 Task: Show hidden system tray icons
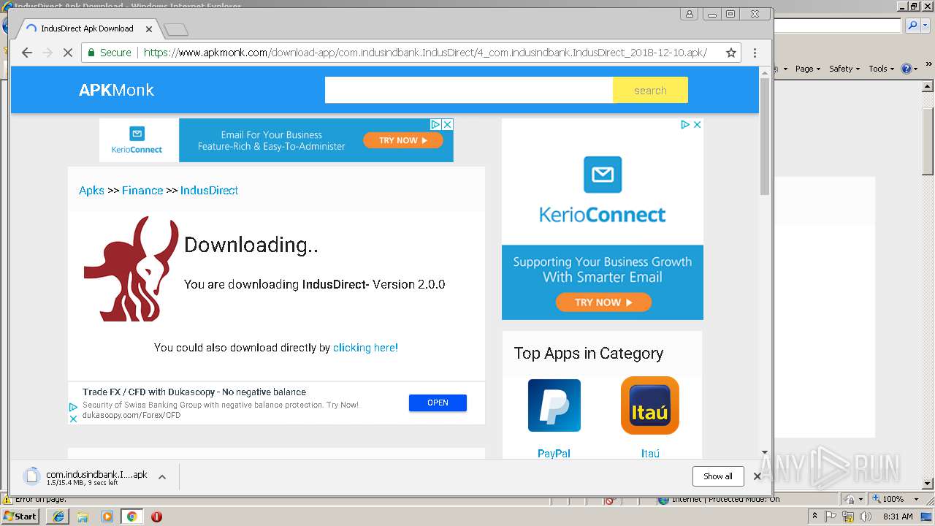(x=814, y=516)
